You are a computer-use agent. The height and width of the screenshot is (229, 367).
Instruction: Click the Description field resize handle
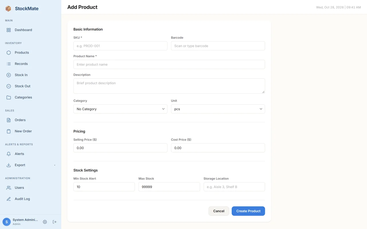tap(263, 92)
